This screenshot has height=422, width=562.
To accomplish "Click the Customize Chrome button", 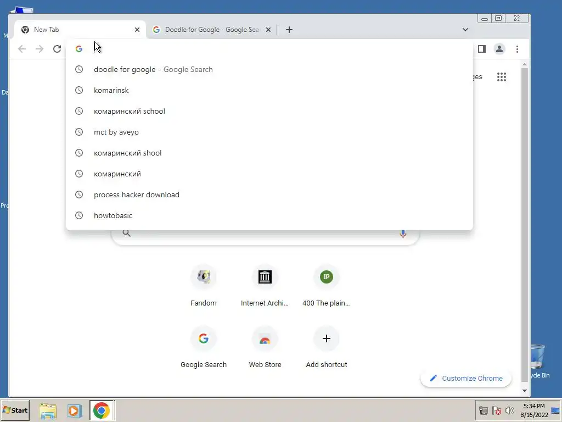I will click(x=466, y=378).
